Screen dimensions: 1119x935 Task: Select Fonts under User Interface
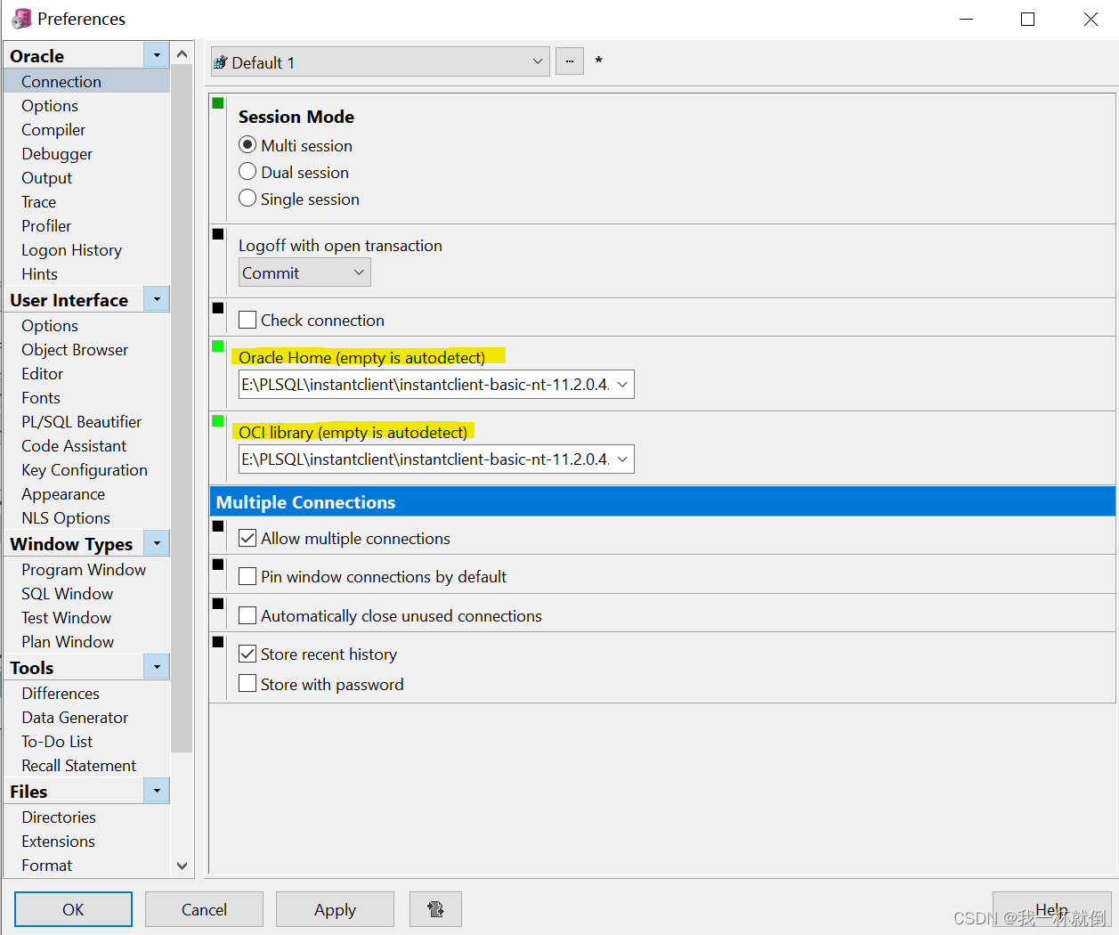click(41, 397)
